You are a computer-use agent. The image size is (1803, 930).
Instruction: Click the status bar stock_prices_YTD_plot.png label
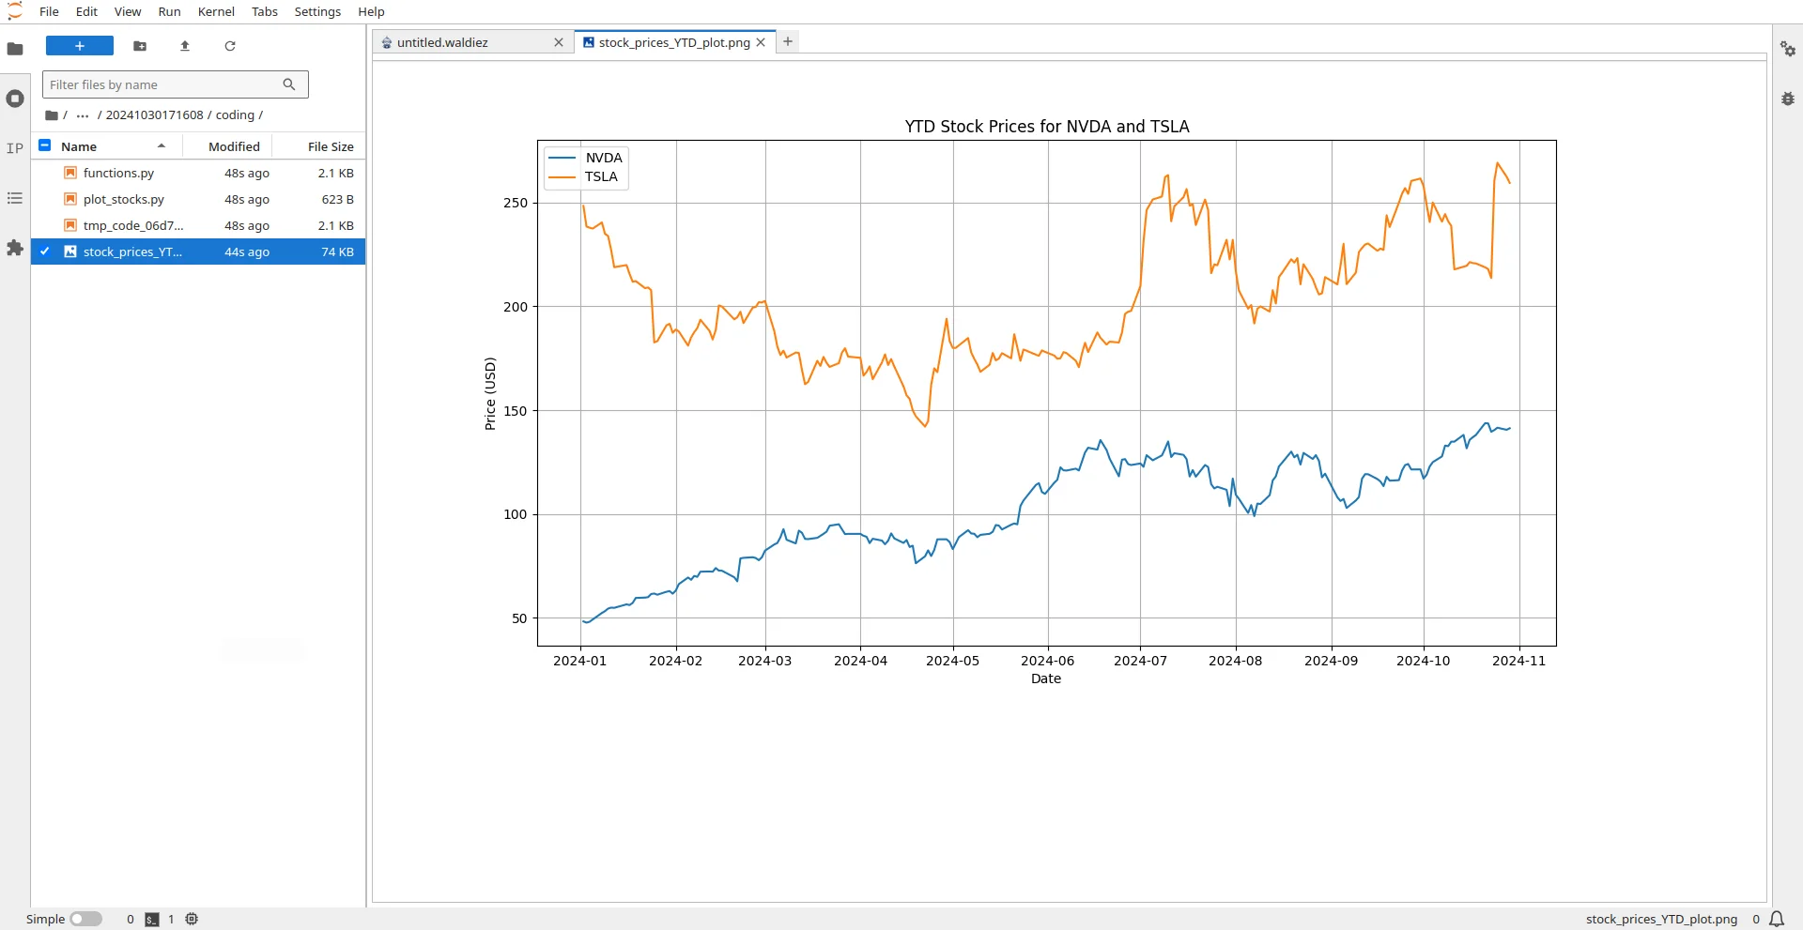[1661, 919]
